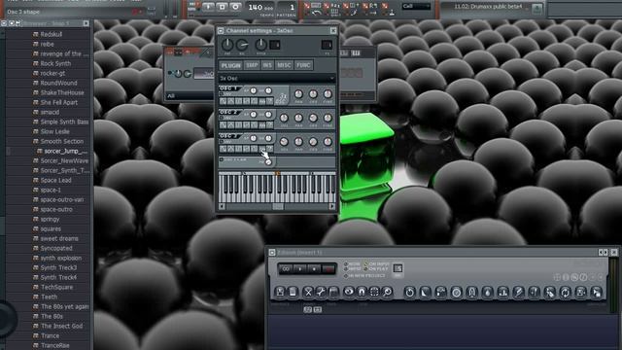The image size is (622, 350).
Task: Click the Edison stop button
Action: point(314,268)
